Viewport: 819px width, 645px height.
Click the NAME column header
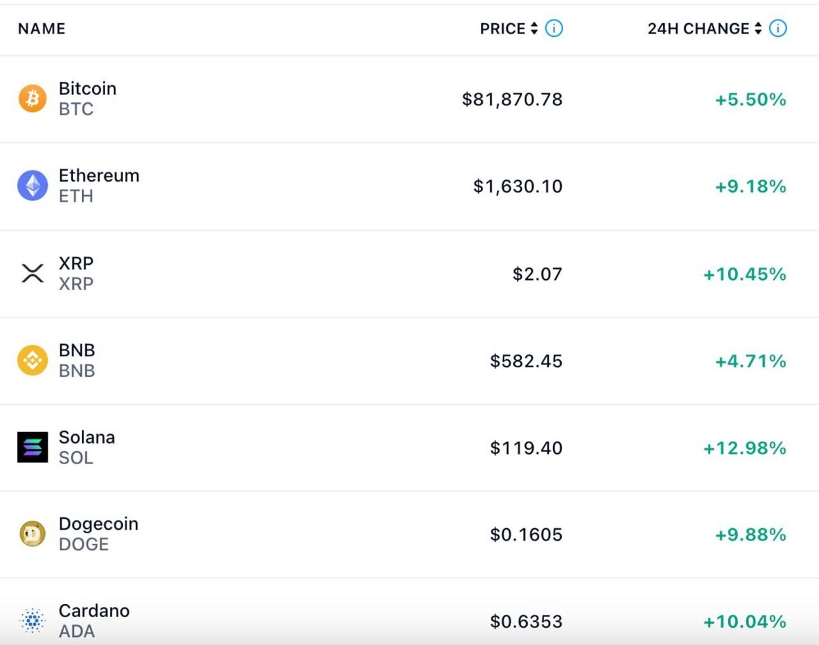pyautogui.click(x=42, y=29)
